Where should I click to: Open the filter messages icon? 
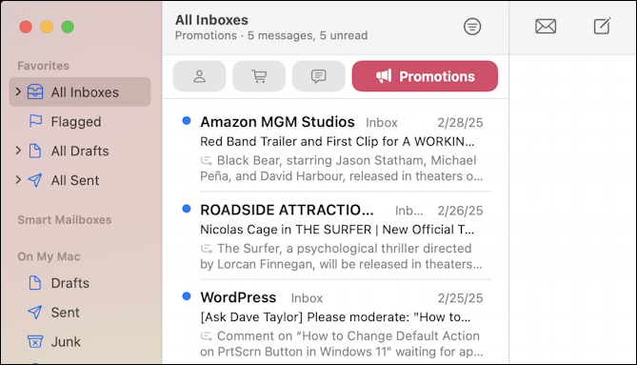[472, 27]
